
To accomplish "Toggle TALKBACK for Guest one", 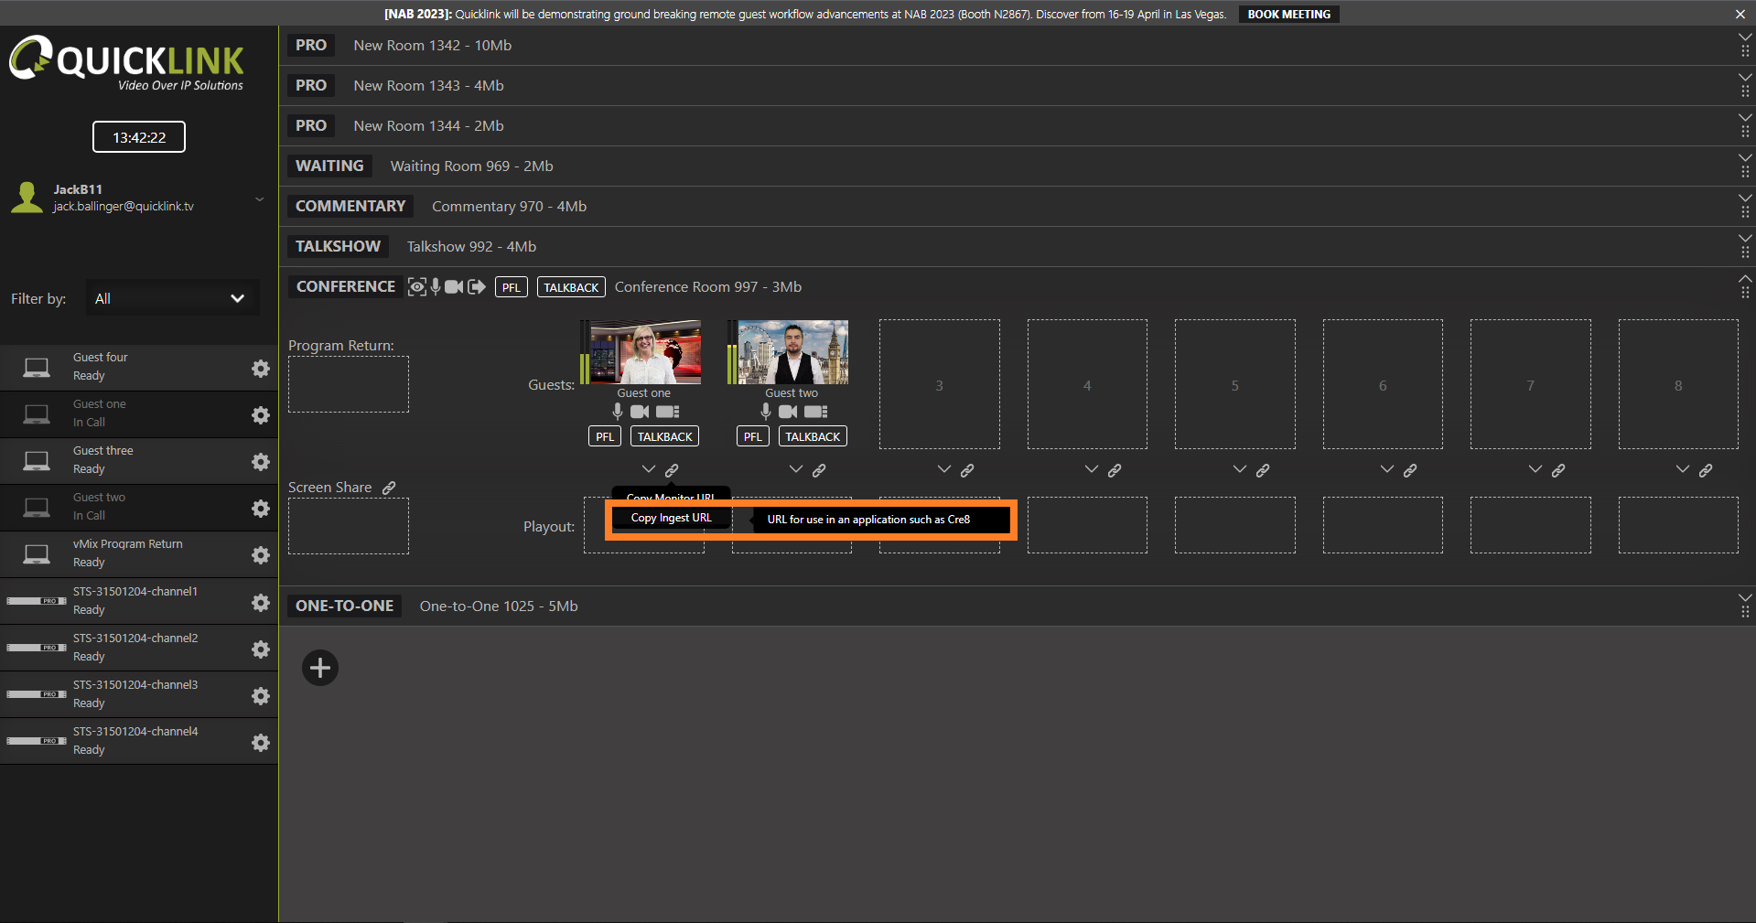I will tap(664, 436).
